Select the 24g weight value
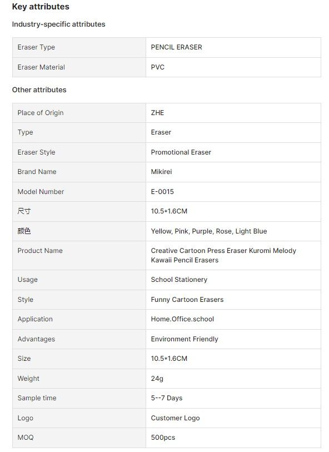Screen dimensions: 329x452 157,379
